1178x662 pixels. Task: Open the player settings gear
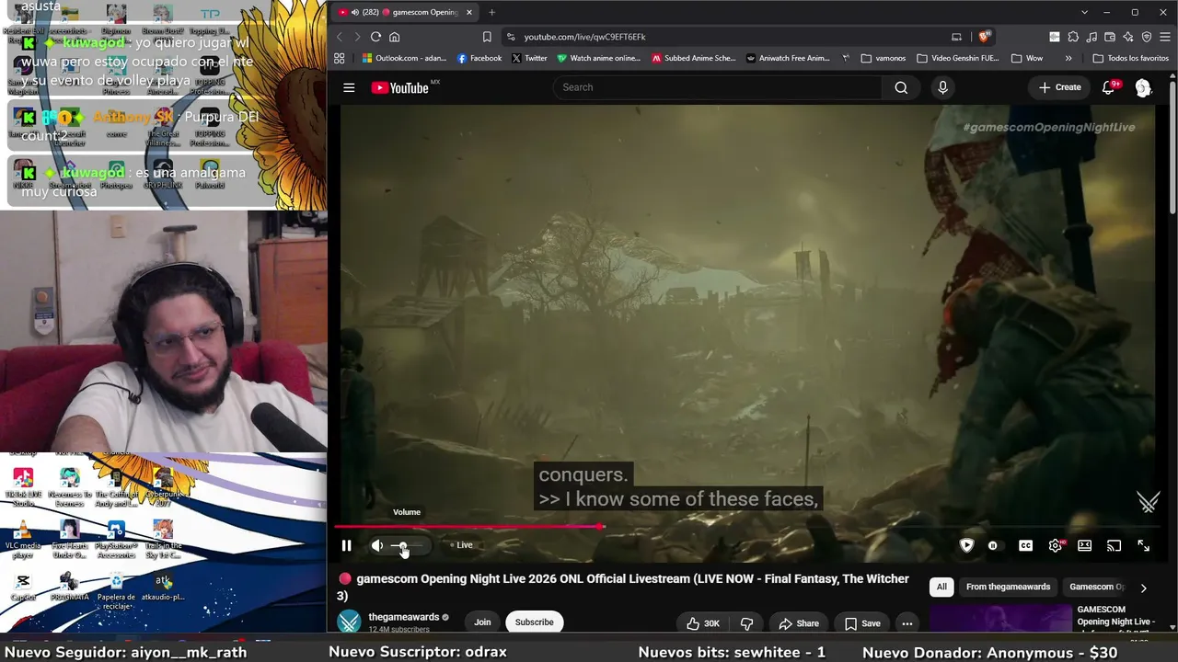click(x=1055, y=545)
